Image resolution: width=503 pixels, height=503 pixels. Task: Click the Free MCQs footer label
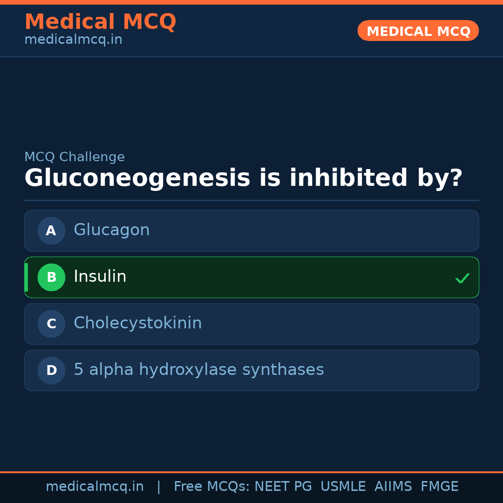pos(212,487)
